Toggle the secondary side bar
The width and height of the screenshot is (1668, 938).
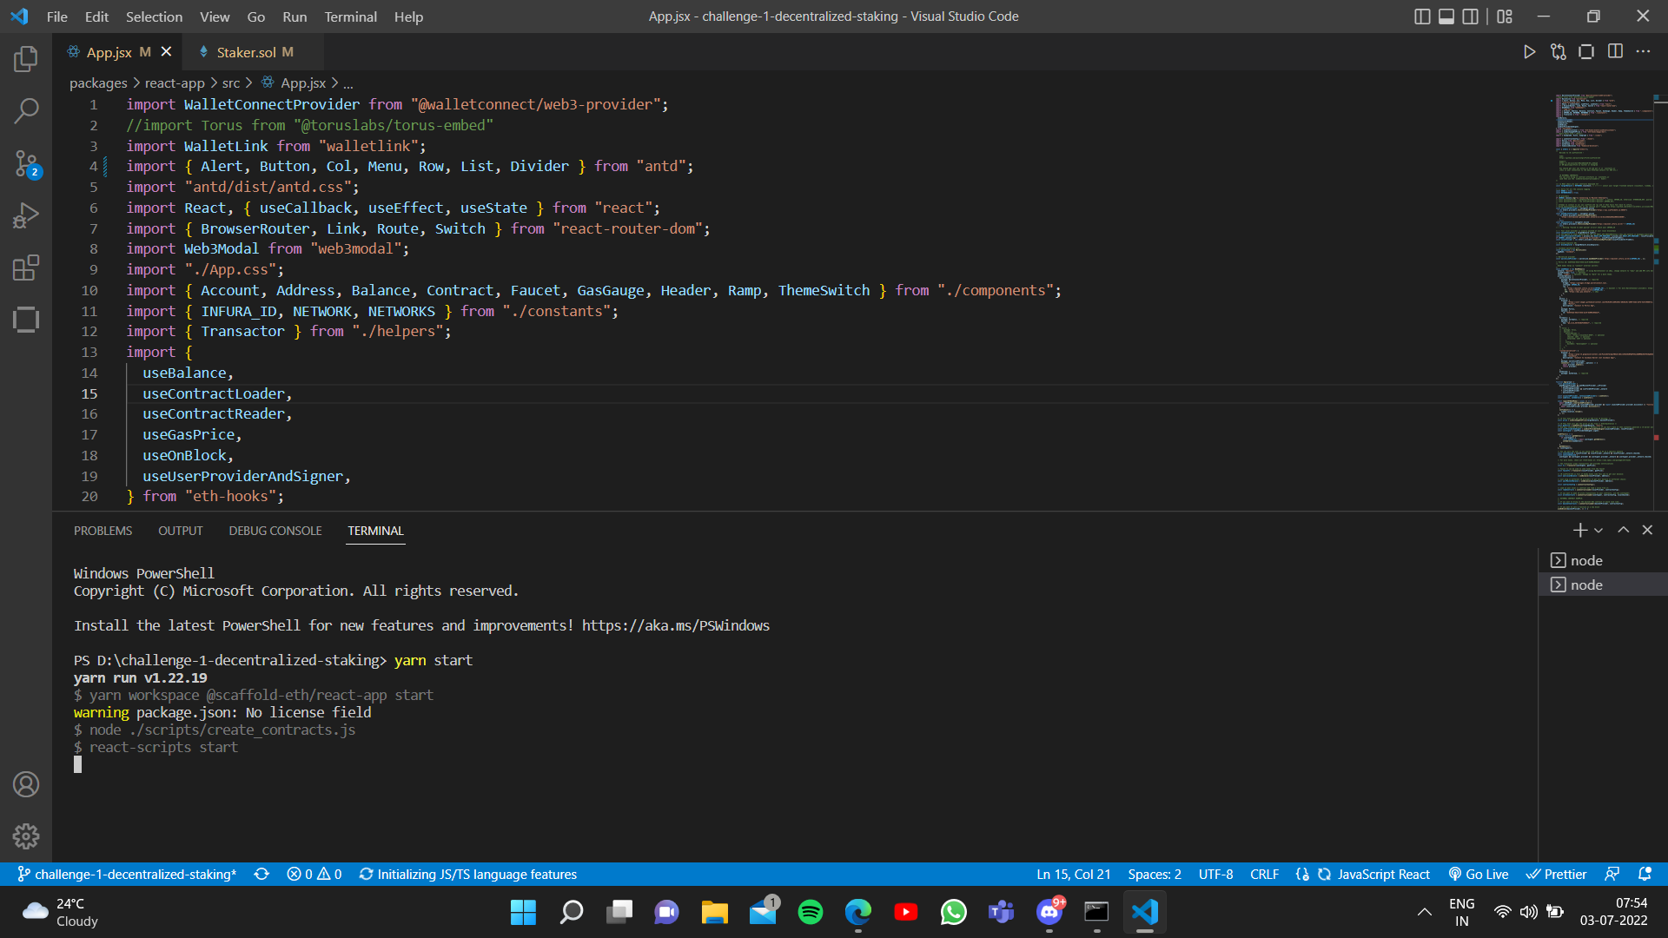(1470, 16)
